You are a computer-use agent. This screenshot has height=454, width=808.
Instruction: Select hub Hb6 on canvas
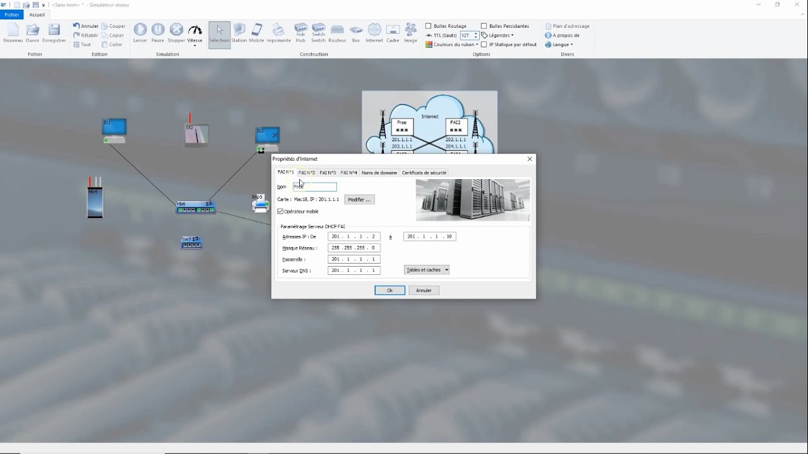click(x=195, y=207)
